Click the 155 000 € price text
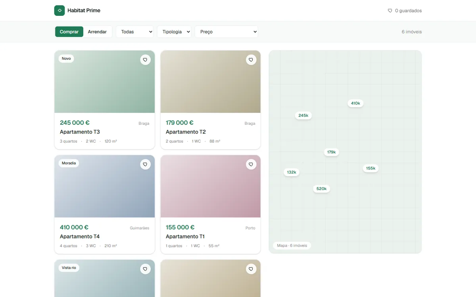Image resolution: width=476 pixels, height=297 pixels. click(180, 227)
